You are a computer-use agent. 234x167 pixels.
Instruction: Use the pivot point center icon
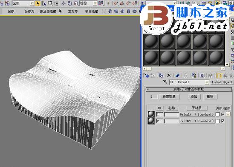coord(101,3)
